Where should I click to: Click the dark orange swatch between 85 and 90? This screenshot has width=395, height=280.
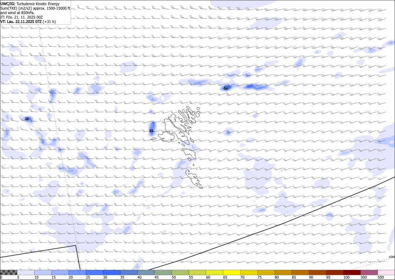pyautogui.click(x=300, y=272)
